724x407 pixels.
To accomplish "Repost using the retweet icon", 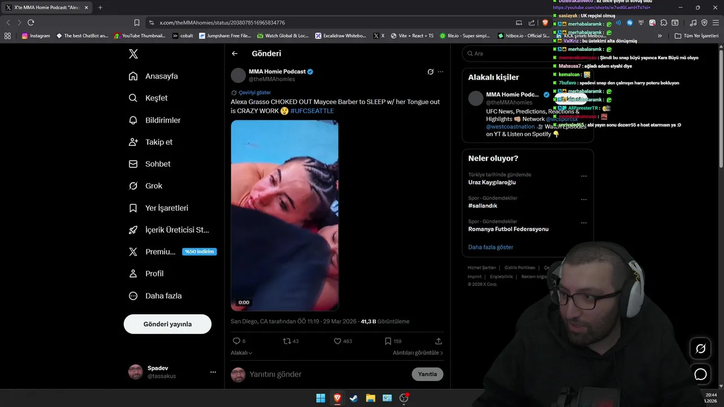I will [287, 341].
